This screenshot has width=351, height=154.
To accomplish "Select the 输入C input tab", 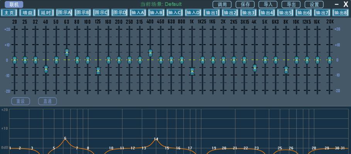I will coord(175,13).
